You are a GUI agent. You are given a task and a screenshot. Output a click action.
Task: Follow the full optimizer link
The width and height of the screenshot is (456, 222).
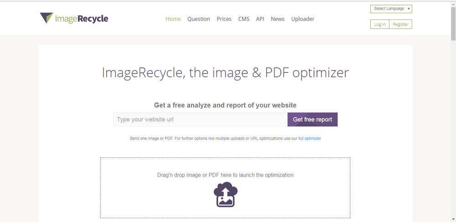pos(310,138)
